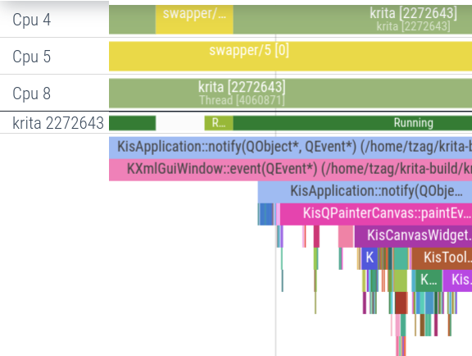
Task: Click the krita [2272643] slice on Cpu 4
Action: 352,20
